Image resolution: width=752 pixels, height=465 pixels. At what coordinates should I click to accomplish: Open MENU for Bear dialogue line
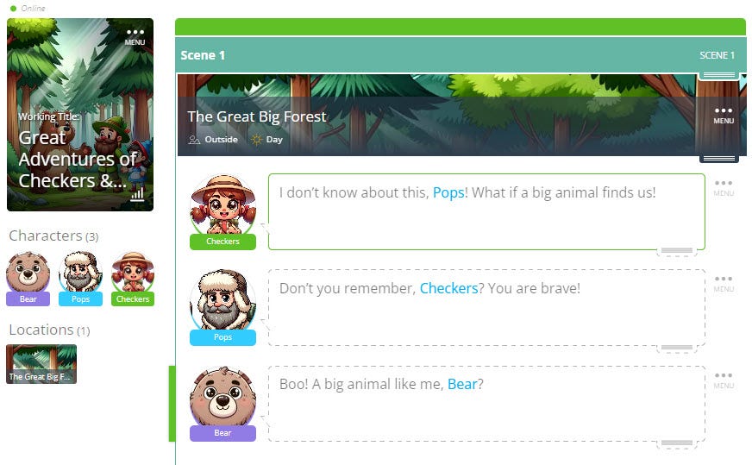pyautogui.click(x=724, y=380)
